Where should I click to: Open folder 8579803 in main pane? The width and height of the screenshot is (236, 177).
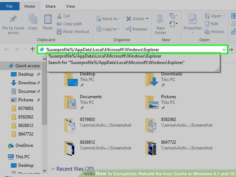click(69, 125)
